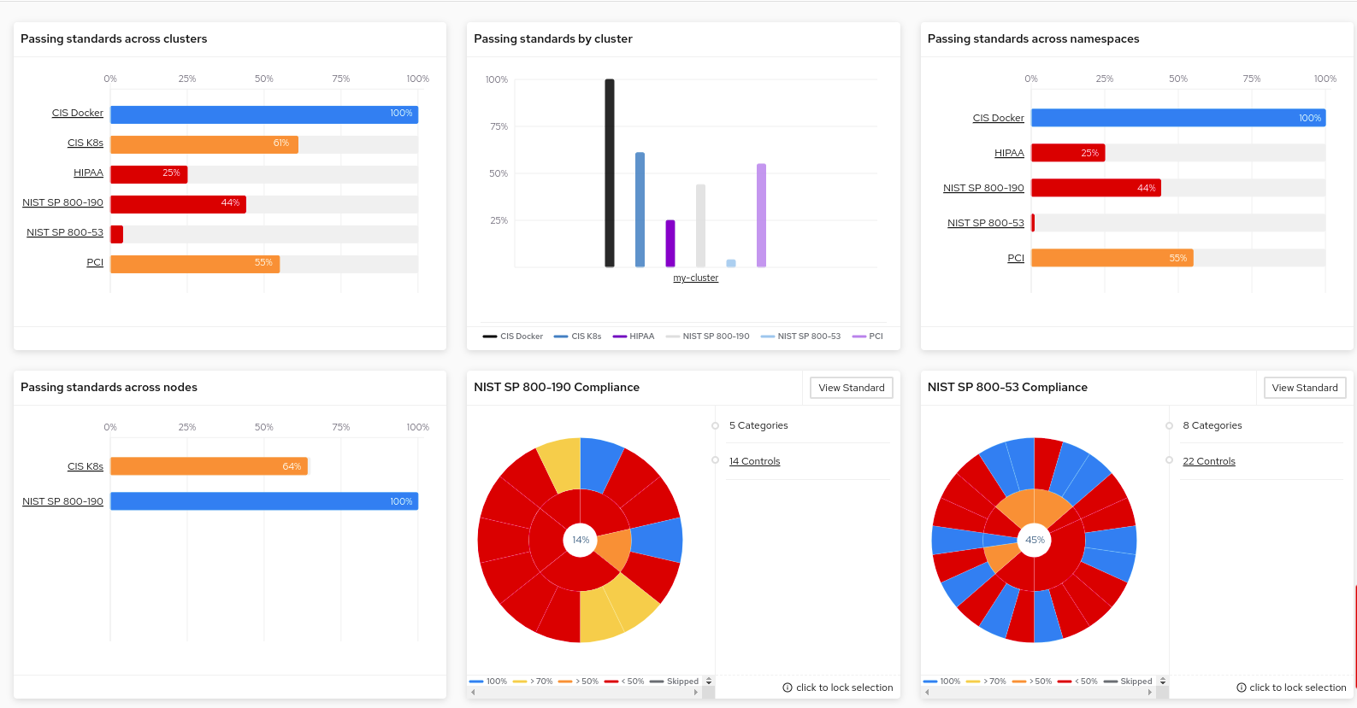1357x708 pixels.
Task: Click the purple HIPAA column in cluster chart
Action: pyautogui.click(x=670, y=243)
